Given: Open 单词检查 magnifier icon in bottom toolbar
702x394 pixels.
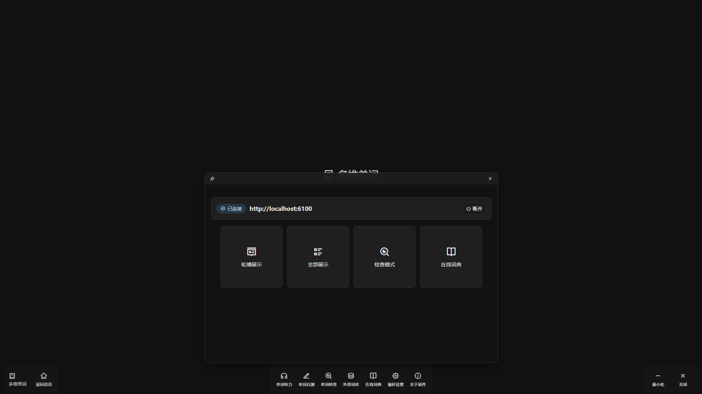Looking at the screenshot, I should 329,379.
